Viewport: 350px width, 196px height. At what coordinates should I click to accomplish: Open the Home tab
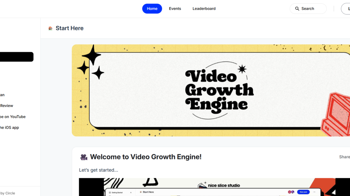[152, 9]
